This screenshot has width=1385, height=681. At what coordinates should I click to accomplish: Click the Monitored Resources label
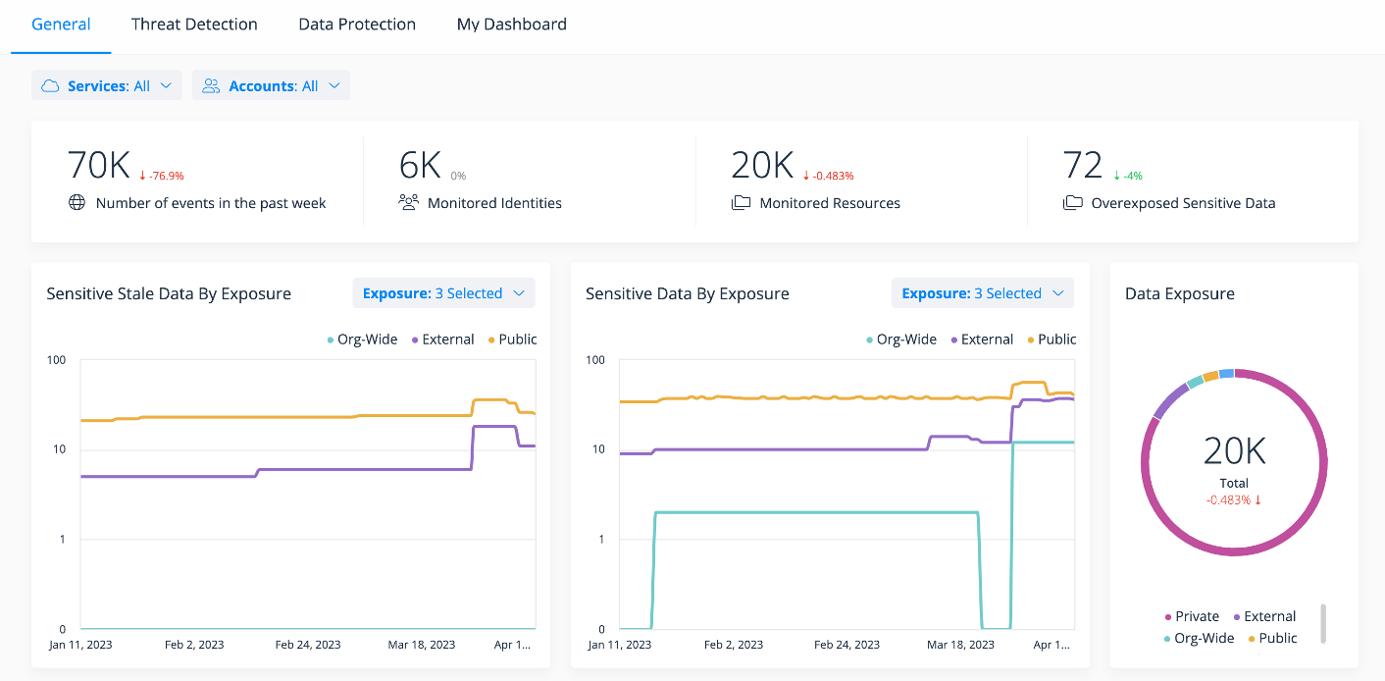click(x=830, y=203)
